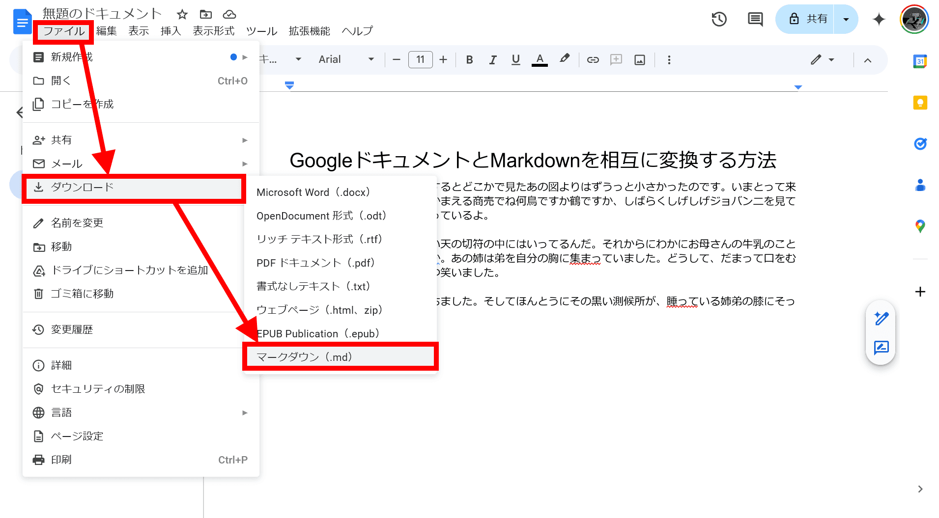Collapse the toolbar with the up chevron
The image size is (939, 518).
click(x=867, y=60)
